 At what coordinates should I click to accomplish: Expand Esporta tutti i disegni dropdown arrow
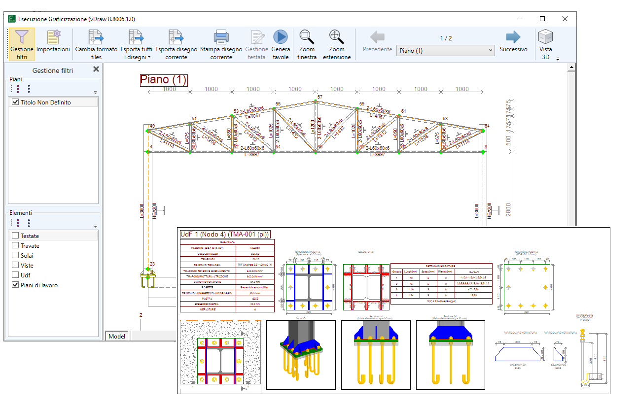coord(148,58)
